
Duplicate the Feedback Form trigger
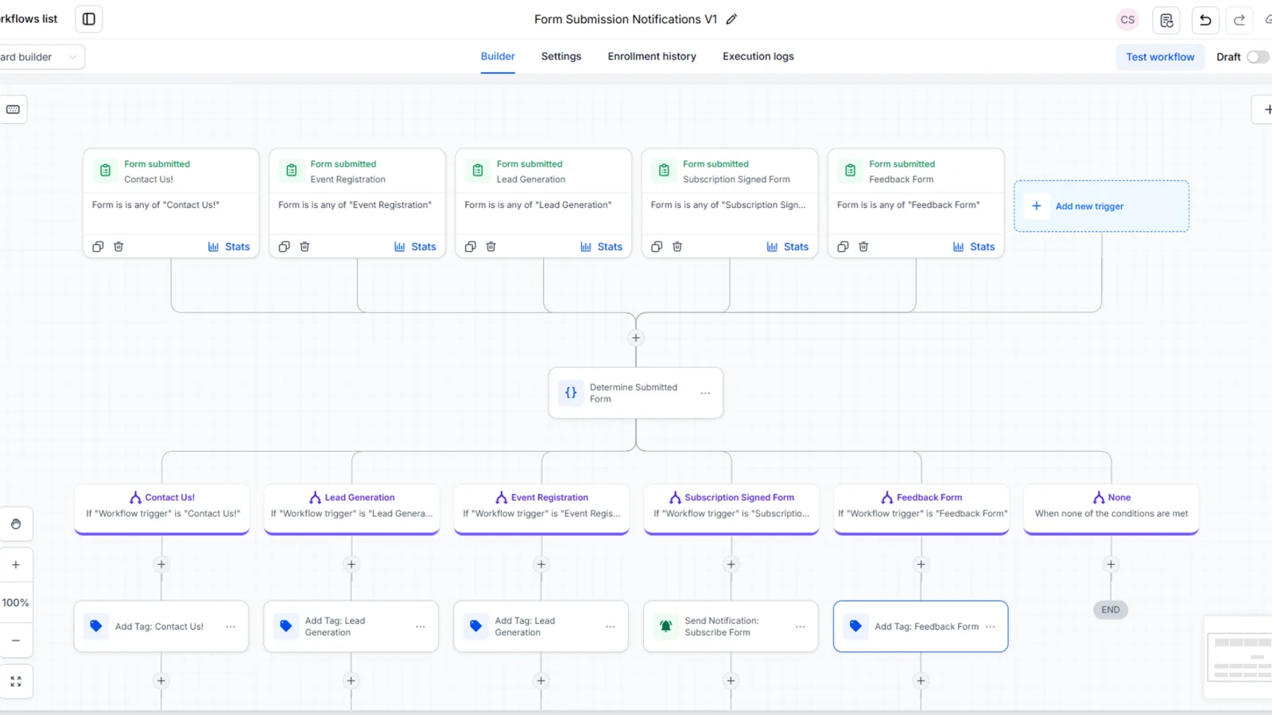point(843,247)
